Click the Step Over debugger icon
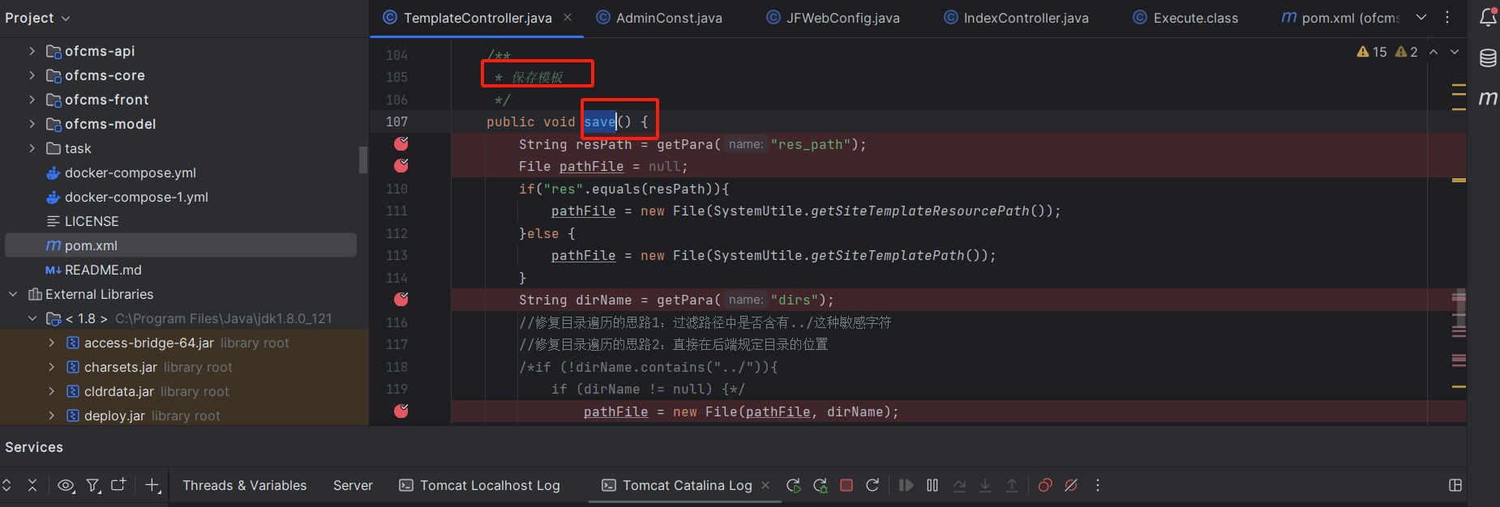 pos(959,485)
